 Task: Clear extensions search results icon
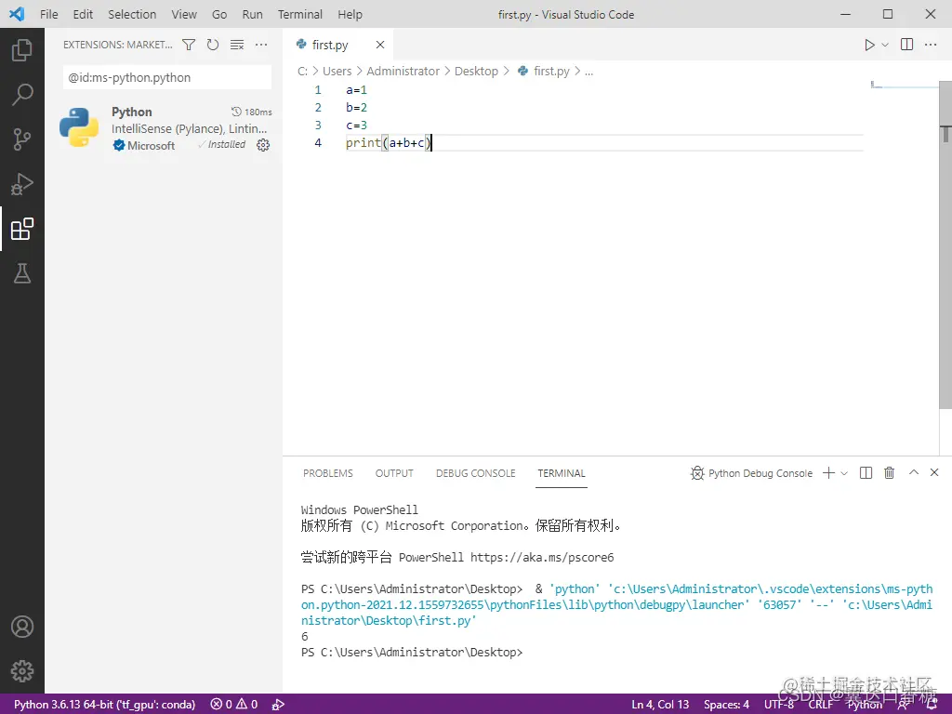[237, 45]
